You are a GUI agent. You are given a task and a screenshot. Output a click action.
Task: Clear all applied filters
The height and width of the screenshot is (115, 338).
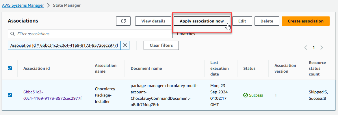[x=161, y=45]
